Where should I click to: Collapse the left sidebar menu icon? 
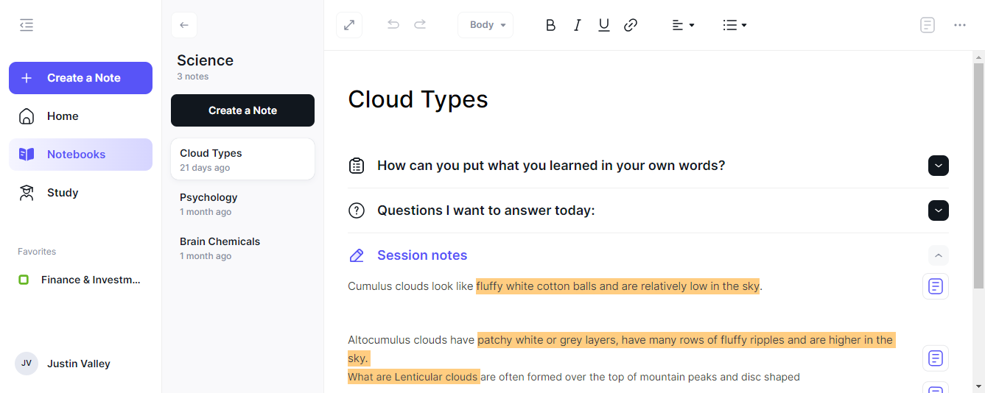pyautogui.click(x=27, y=25)
